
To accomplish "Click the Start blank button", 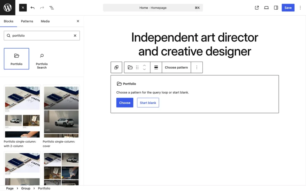I will pos(148,103).
